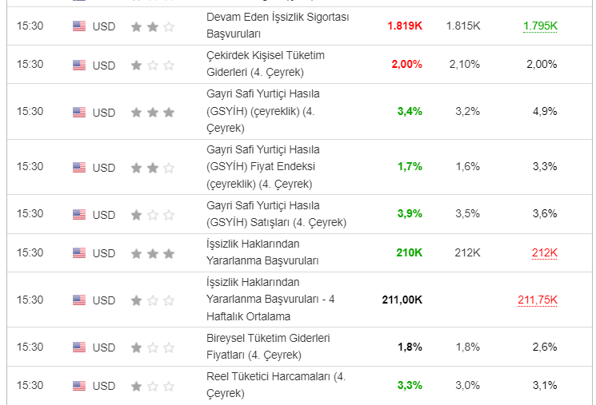The height and width of the screenshot is (405, 596).
Task: Click importance stars for İşsizlik Haklarından Yararlanma Başvuruları
Action: (152, 253)
